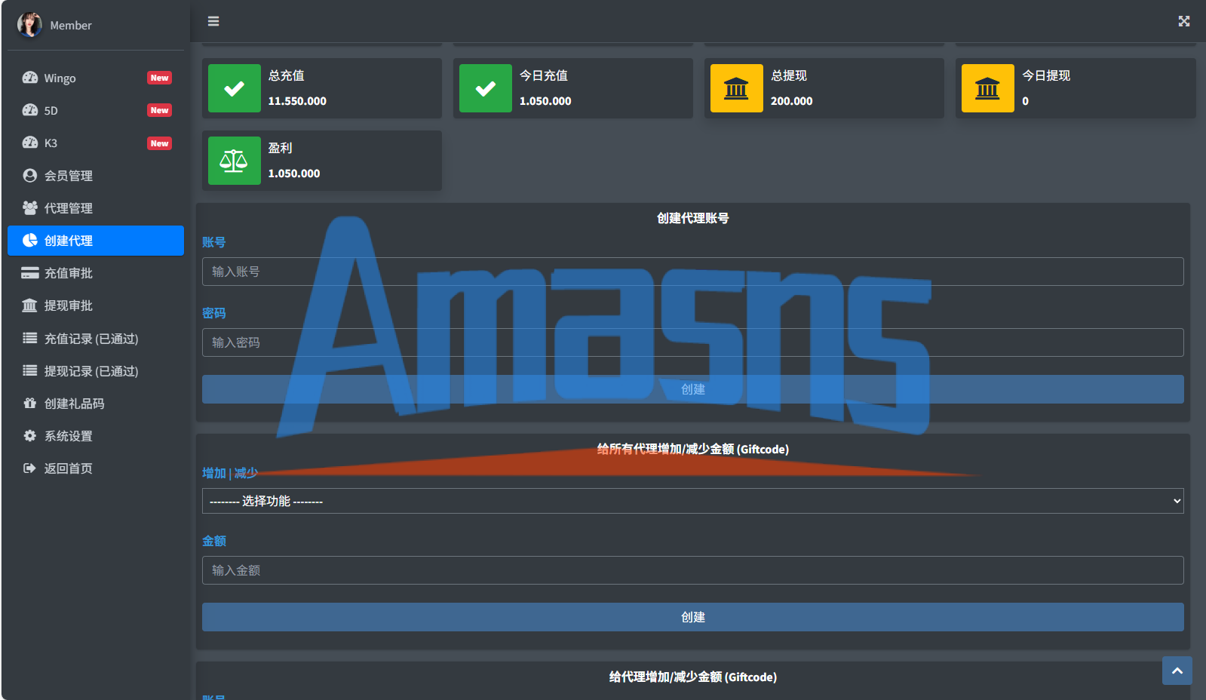Click the 今日提现 yellow bank icon
Screen dimensions: 1206x700
(x=988, y=88)
